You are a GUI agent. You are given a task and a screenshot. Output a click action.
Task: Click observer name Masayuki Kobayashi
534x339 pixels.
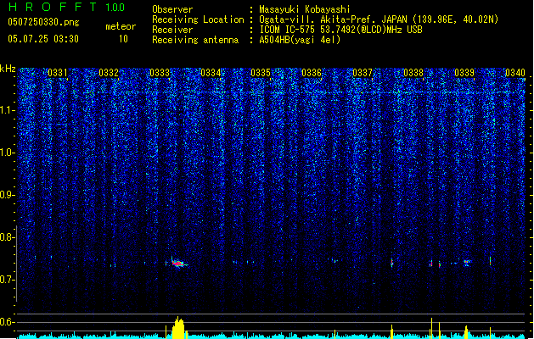tap(305, 9)
